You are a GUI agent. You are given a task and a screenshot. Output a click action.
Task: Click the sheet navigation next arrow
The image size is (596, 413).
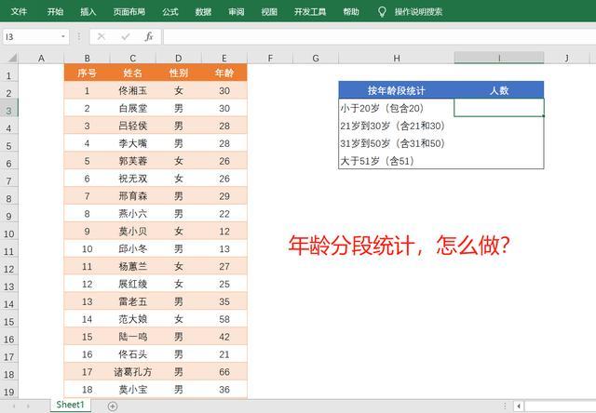coord(28,406)
